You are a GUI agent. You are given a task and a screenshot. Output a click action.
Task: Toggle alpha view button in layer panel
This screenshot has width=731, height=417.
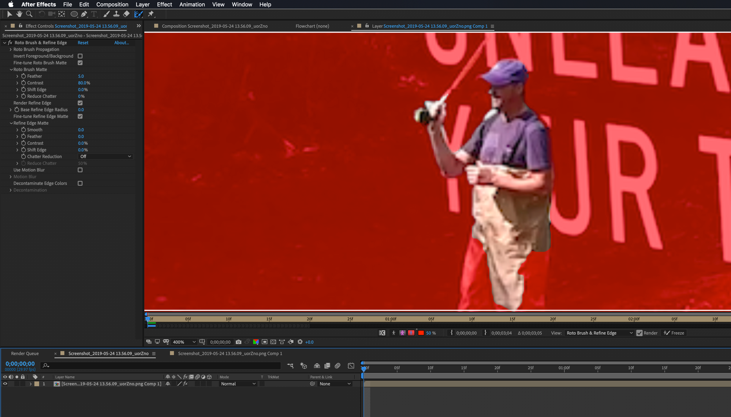(393, 333)
